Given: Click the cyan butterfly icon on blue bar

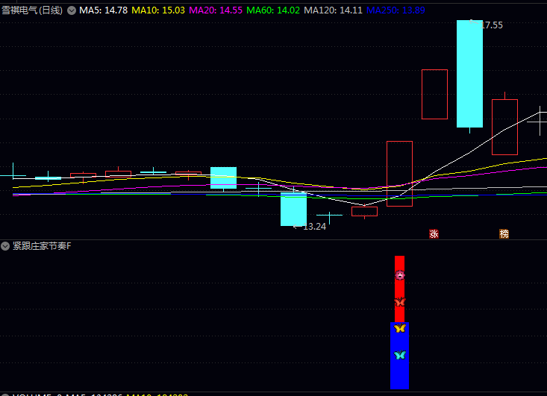Looking at the screenshot, I should (400, 355).
